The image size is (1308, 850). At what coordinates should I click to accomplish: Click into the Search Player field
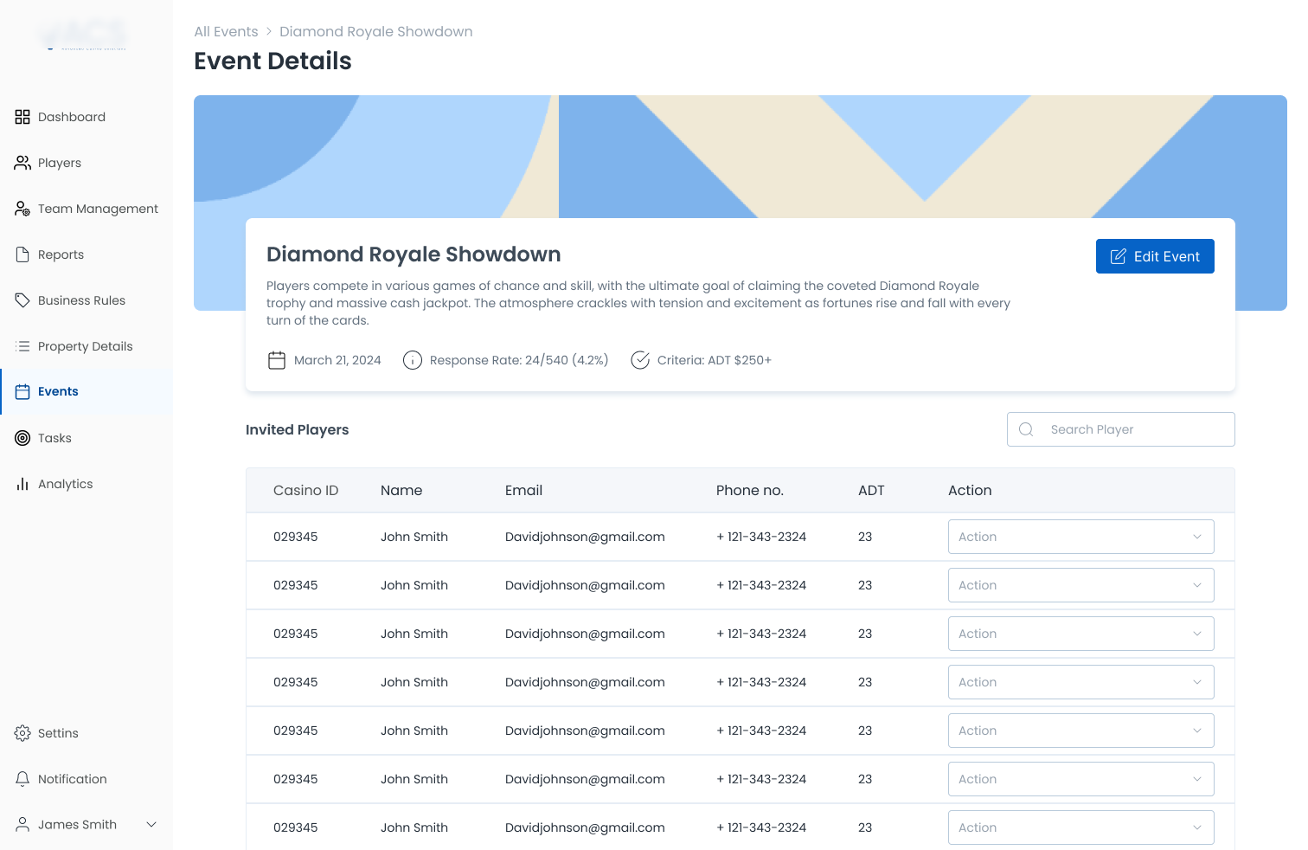coord(1121,429)
